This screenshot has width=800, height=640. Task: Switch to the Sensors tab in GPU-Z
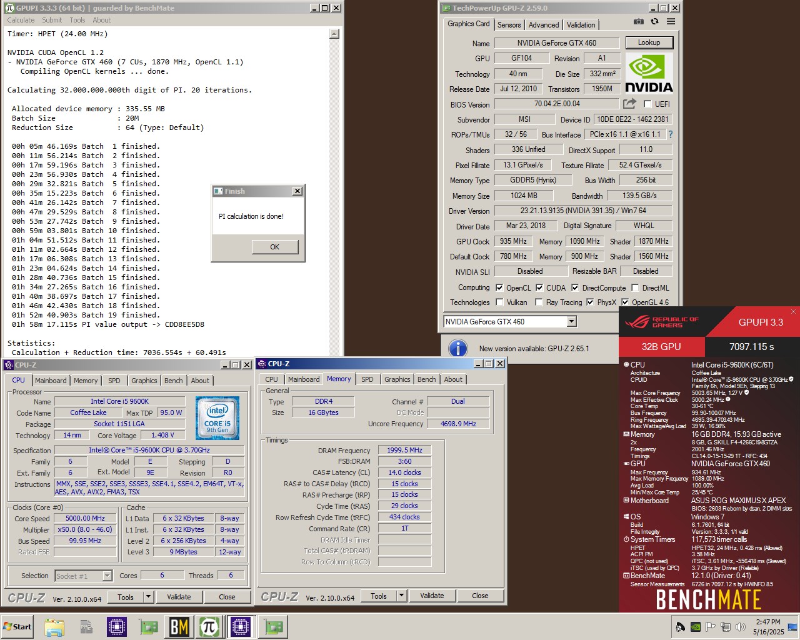coord(509,24)
